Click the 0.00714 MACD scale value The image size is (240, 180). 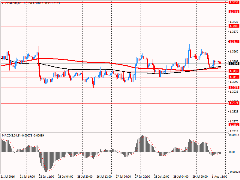coord(234,135)
